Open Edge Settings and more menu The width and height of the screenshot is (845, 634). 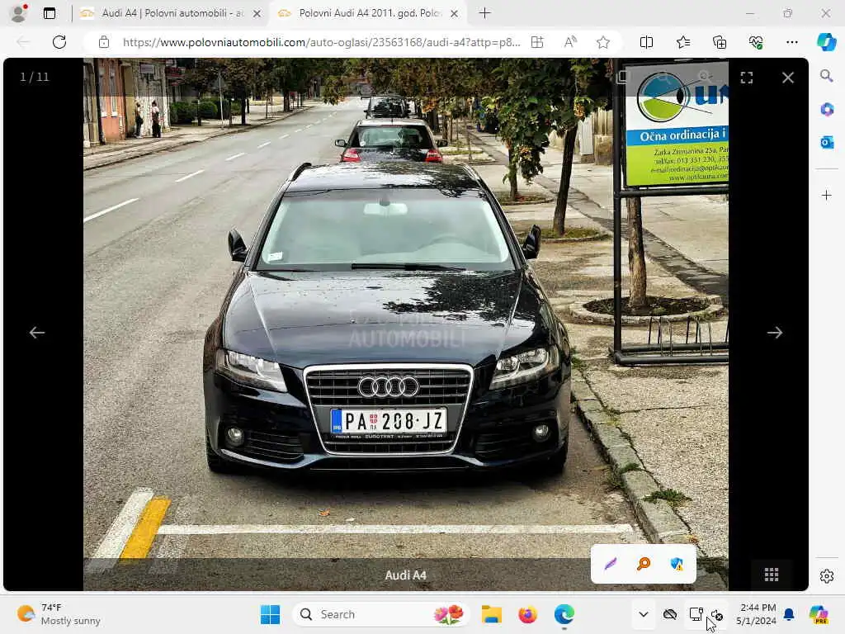[x=791, y=42]
